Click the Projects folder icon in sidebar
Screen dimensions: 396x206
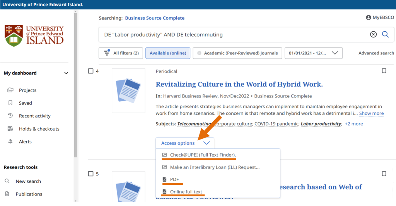pyautogui.click(x=10, y=90)
